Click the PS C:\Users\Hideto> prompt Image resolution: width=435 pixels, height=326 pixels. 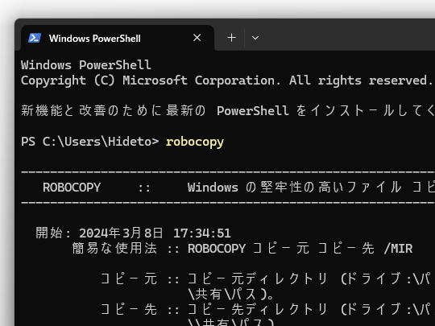tap(90, 142)
